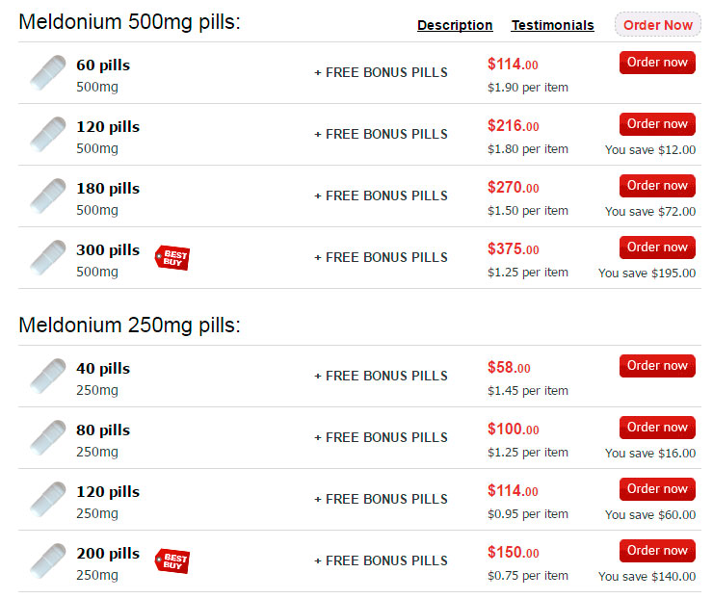Click the pill icon for 80 pills 250mg
Image resolution: width=713 pixels, height=599 pixels.
[48, 437]
